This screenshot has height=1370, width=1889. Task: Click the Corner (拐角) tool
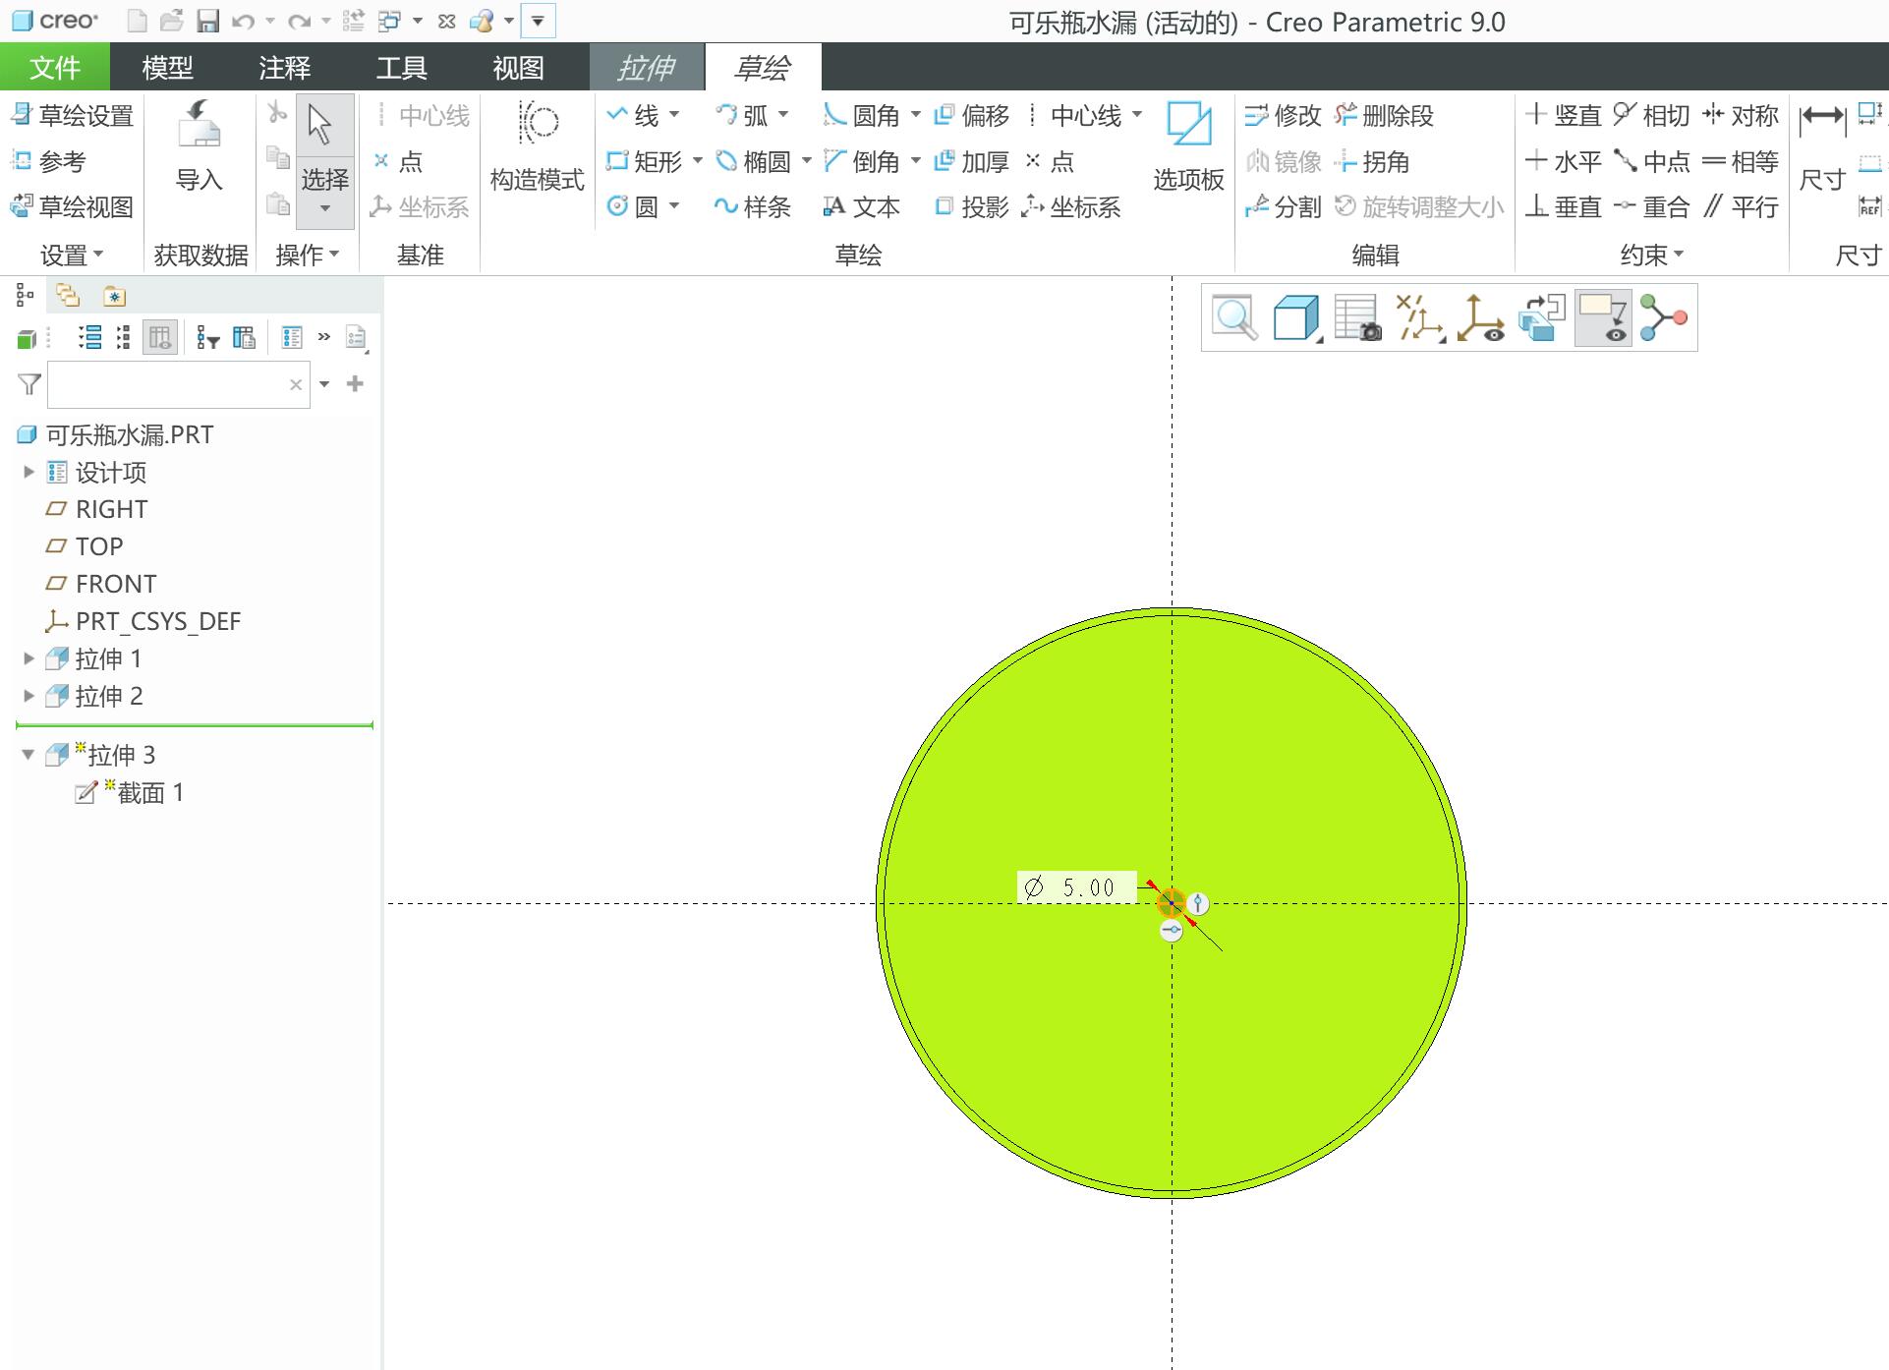(x=1372, y=161)
